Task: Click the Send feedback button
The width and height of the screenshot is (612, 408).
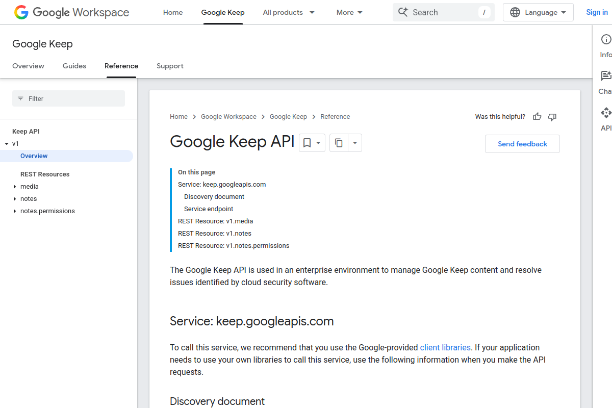Action: coord(522,144)
